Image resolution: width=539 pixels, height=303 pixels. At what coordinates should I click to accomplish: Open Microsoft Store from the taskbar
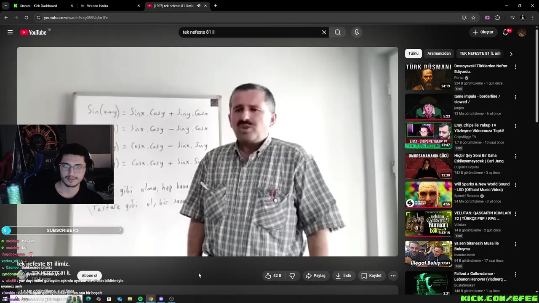tap(109, 299)
